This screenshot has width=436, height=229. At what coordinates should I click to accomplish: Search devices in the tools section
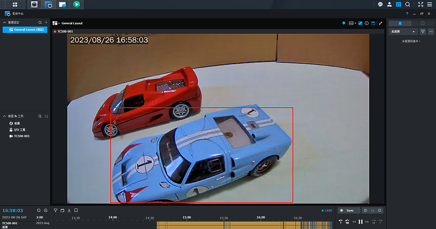pos(40,116)
